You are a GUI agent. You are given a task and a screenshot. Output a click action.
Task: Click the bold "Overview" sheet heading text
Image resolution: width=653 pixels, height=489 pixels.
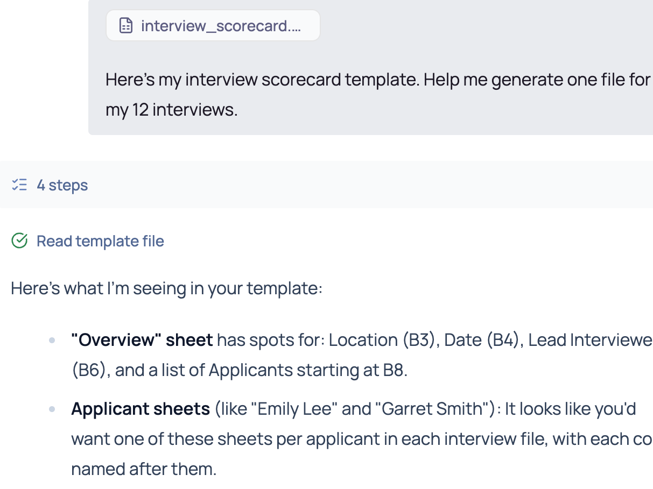click(x=142, y=340)
